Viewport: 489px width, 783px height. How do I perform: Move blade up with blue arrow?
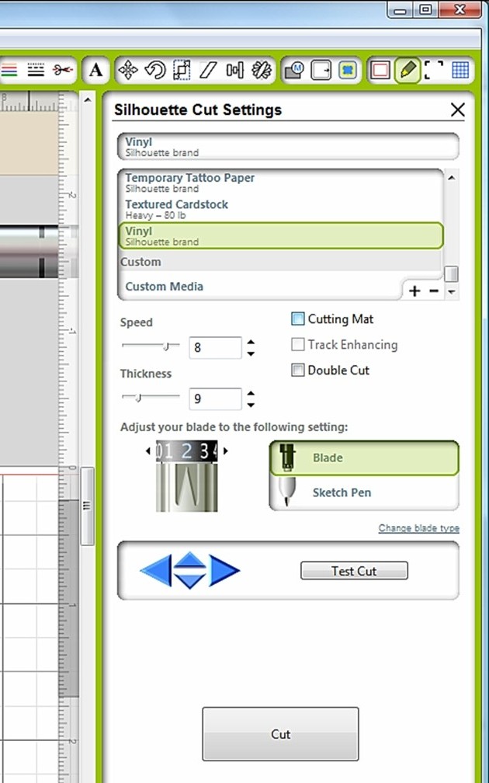point(189,560)
